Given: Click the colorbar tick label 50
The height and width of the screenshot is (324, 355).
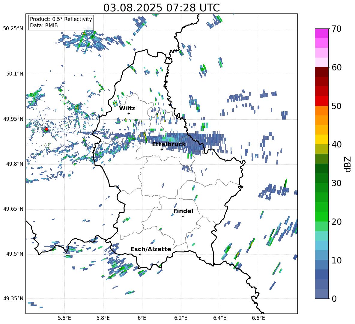Looking at the screenshot, I should pyautogui.click(x=336, y=106).
